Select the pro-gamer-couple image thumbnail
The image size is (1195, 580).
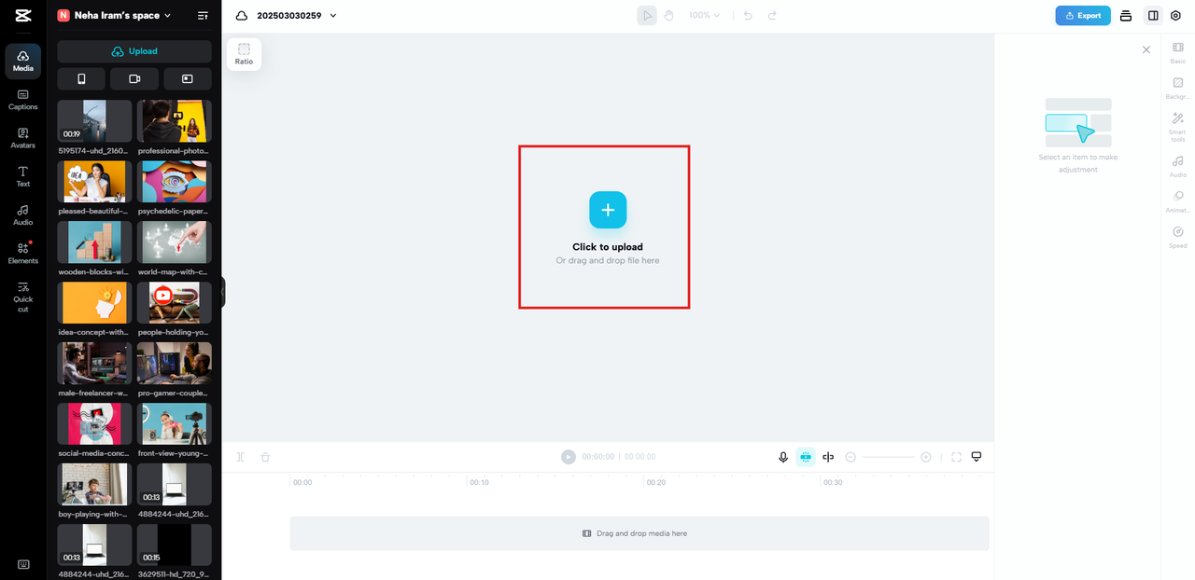(175, 364)
